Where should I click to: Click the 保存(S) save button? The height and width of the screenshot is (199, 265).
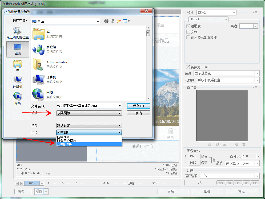point(139,106)
